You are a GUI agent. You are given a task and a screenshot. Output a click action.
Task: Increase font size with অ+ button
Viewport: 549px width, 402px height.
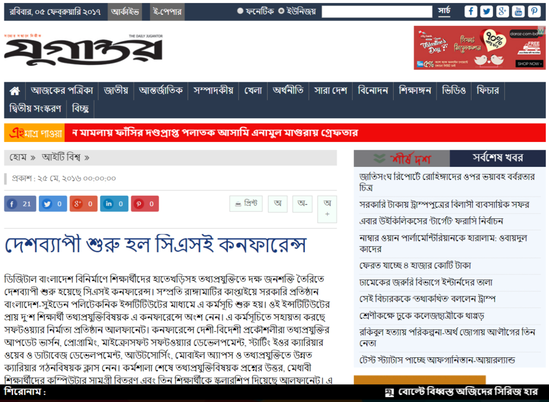tap(327, 209)
